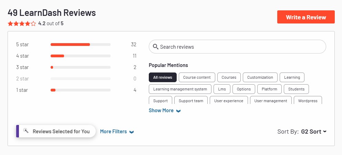Click the magnifying glass search icon
342x155 pixels.
pyautogui.click(x=156, y=47)
